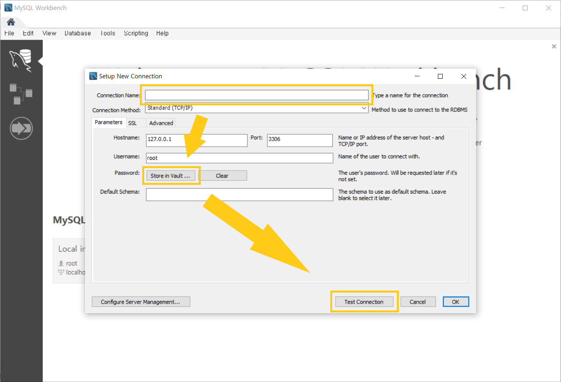Switch to the Advanced tab
This screenshot has width=561, height=382.
pos(161,123)
